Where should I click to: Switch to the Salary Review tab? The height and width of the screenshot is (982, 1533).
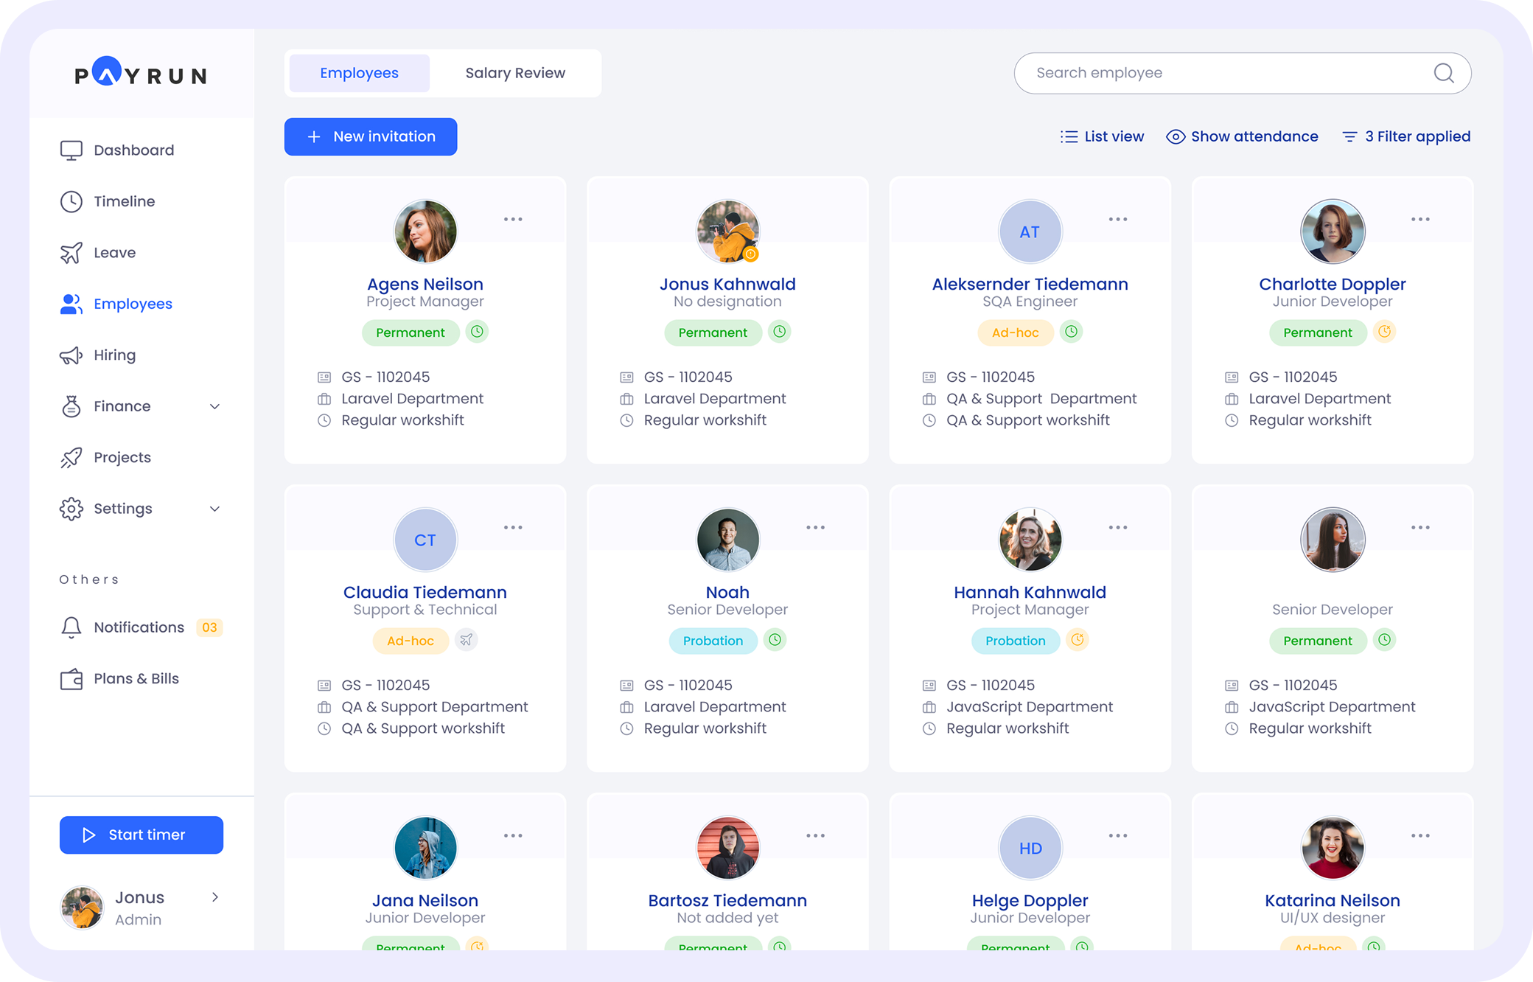pos(515,73)
